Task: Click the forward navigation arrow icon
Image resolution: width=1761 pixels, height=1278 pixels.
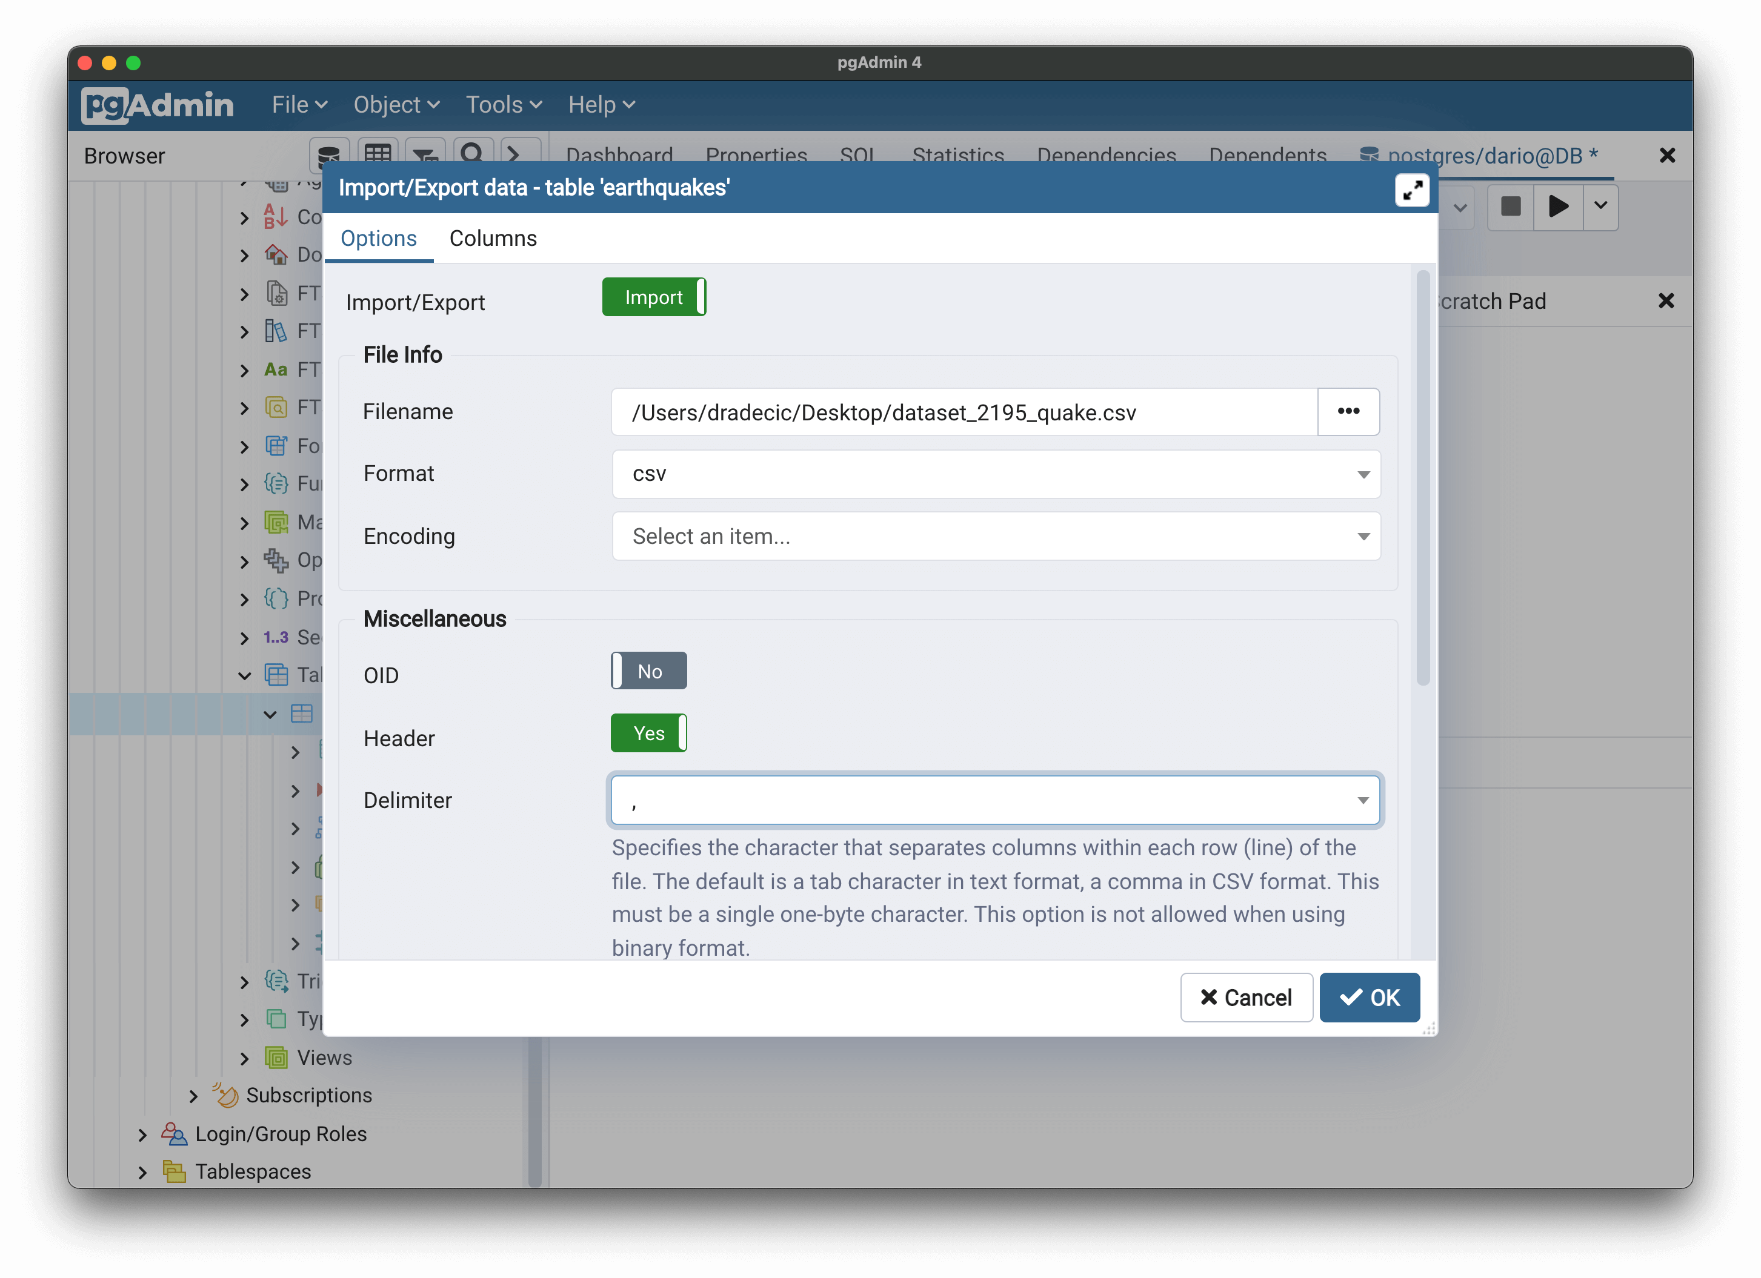Action: [517, 154]
